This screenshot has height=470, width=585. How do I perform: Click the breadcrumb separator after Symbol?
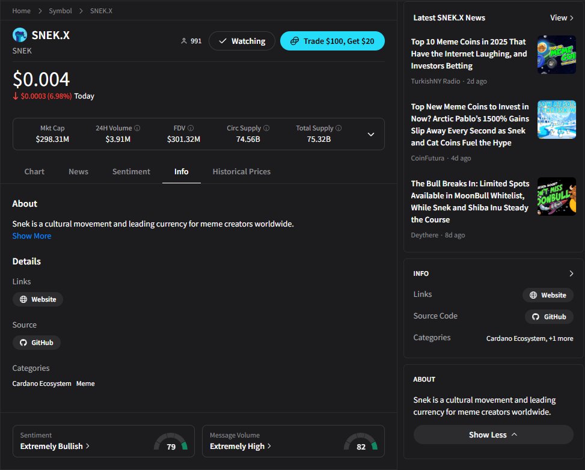tap(81, 11)
